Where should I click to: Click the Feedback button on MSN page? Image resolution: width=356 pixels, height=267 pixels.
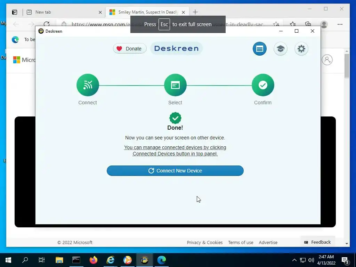318,242
